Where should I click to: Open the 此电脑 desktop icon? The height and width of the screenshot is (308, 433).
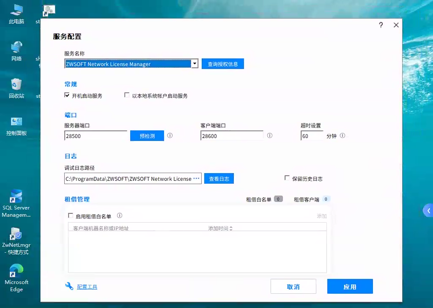click(x=16, y=14)
